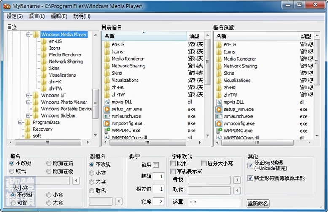Open the 編輯(E) menu
This screenshot has height=212, width=328.
[59, 16]
